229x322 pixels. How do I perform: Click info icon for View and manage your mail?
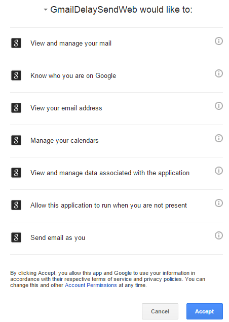[219, 41]
